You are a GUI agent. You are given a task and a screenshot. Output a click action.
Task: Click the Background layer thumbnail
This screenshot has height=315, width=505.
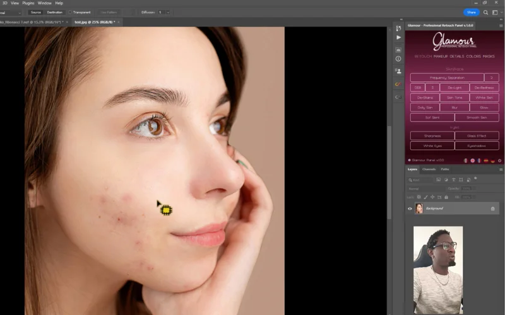419,209
